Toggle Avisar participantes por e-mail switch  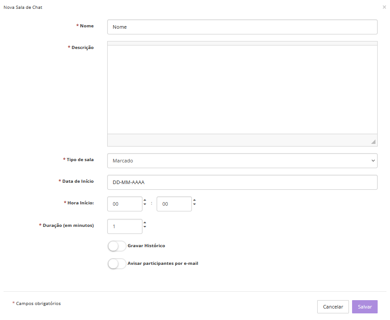point(116,264)
